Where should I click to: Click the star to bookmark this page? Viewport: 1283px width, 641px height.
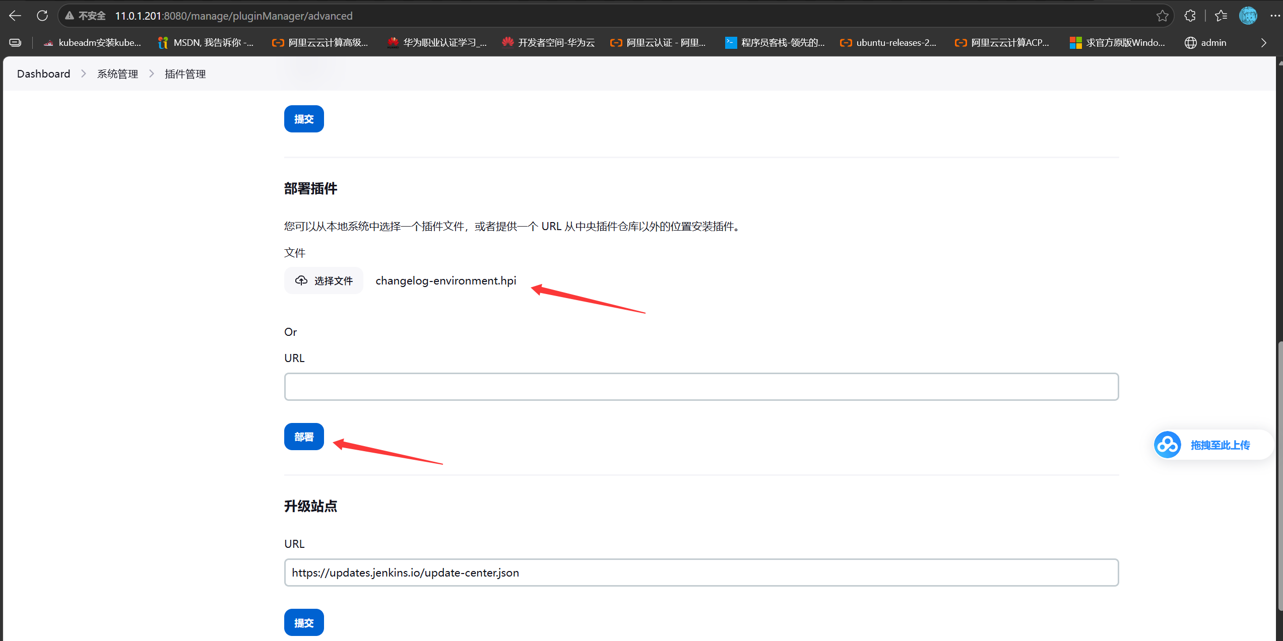click(1162, 16)
